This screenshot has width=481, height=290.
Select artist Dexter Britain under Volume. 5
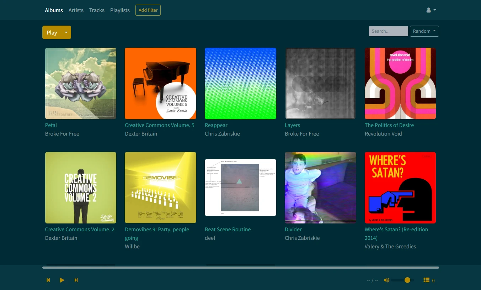point(141,134)
